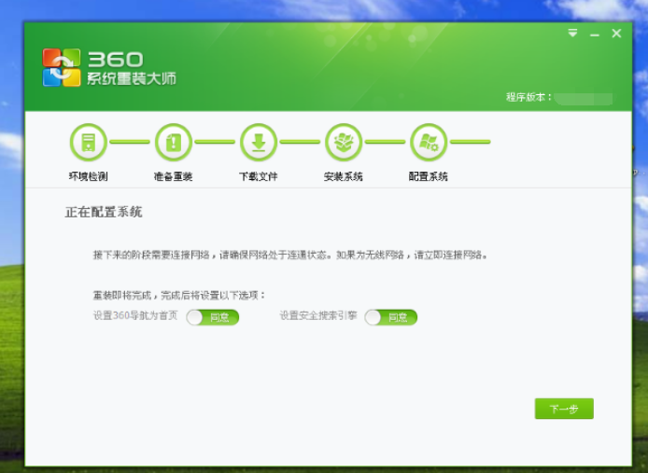Click the 环境检测 step label

89,176
